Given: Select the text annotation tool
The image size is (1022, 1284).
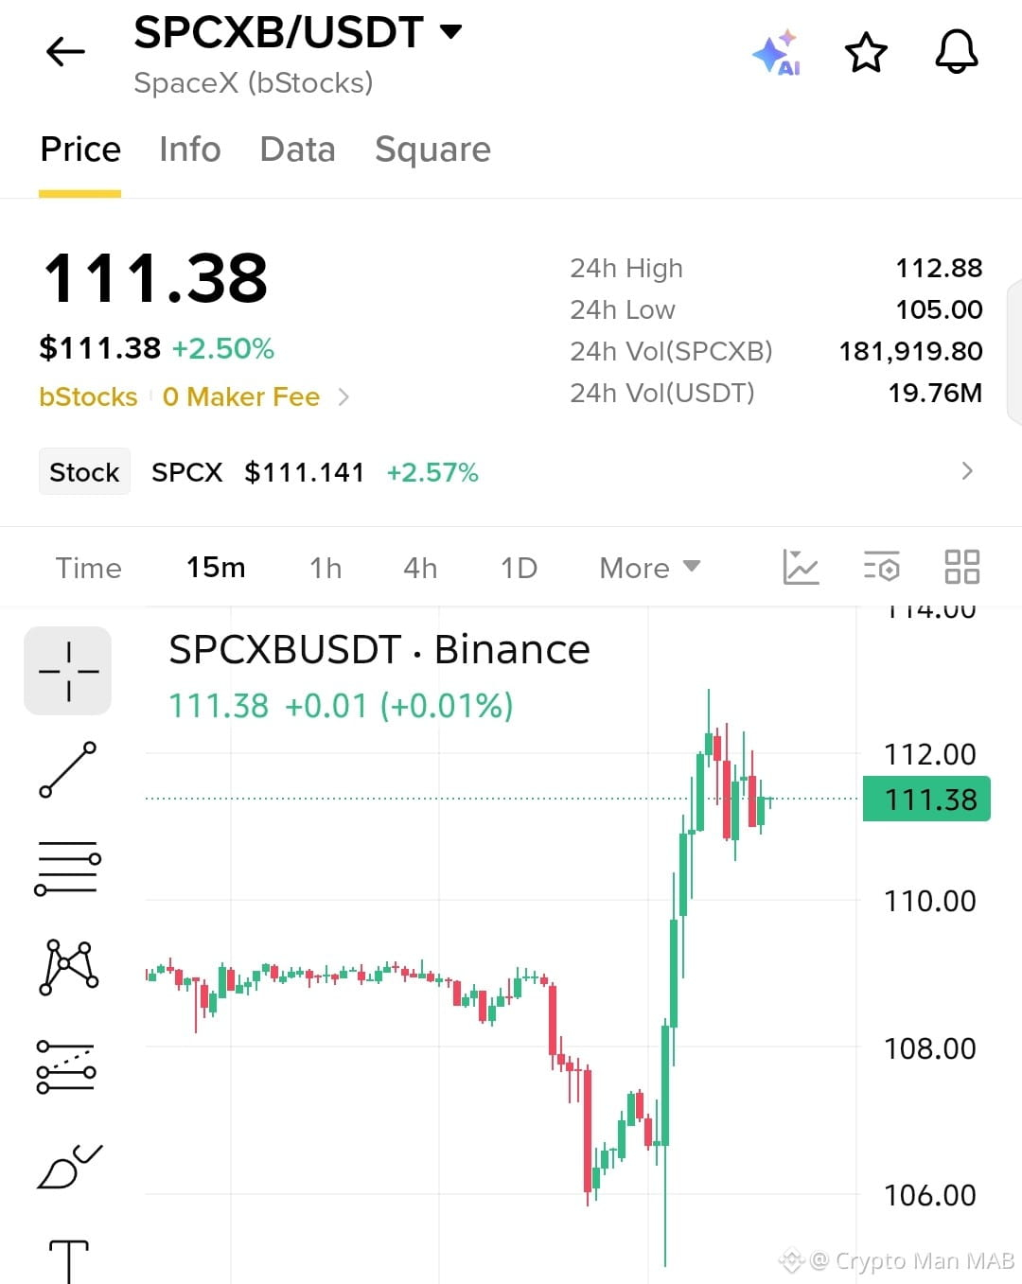Looking at the screenshot, I should (68, 1260).
